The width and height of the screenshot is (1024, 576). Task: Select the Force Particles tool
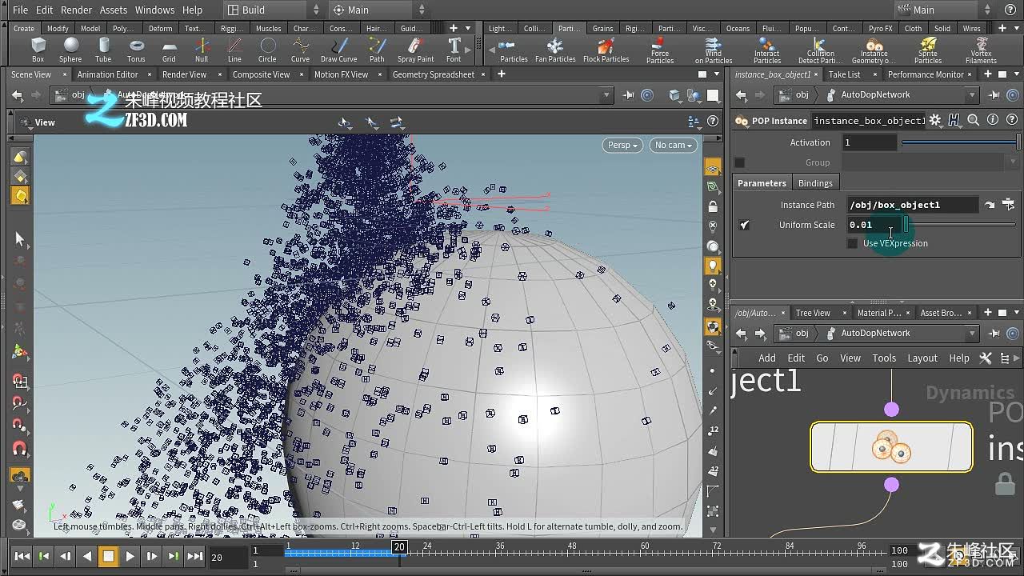pyautogui.click(x=660, y=50)
